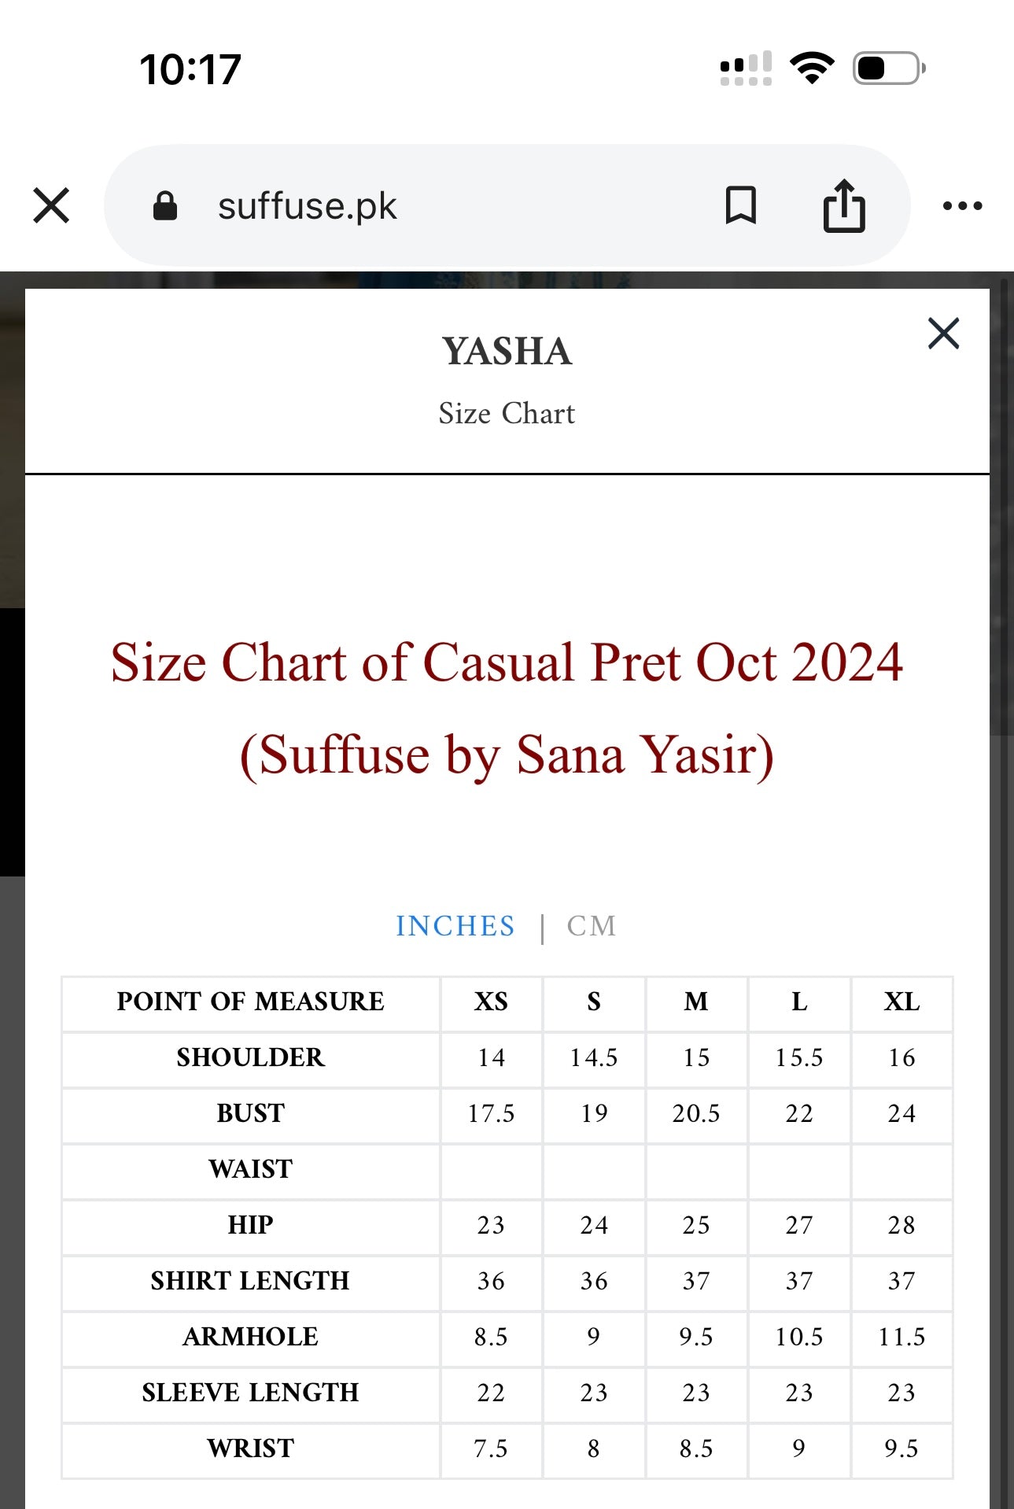Tap the Size Chart of Casual Pret heading
The width and height of the screenshot is (1014, 1509).
tap(507, 708)
